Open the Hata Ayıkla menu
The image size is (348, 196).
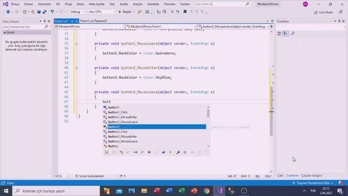(96, 4)
